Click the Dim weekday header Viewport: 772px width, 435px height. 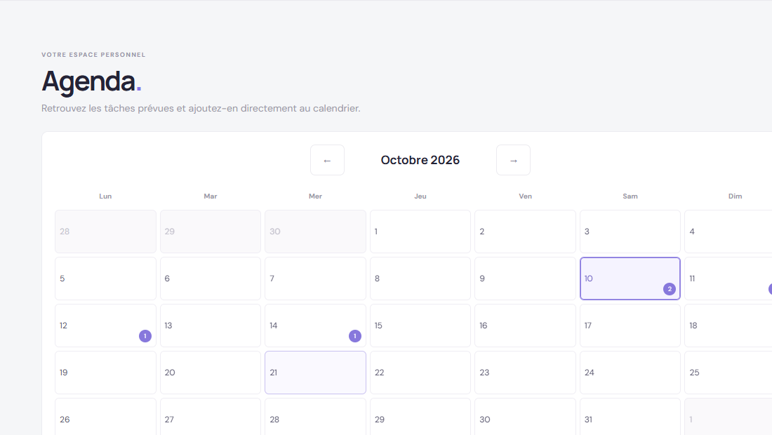click(x=735, y=196)
